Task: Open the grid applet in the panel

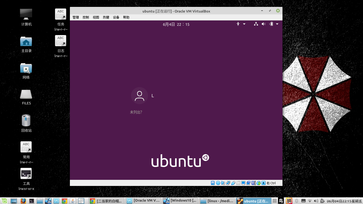Action: [x=275, y=201]
